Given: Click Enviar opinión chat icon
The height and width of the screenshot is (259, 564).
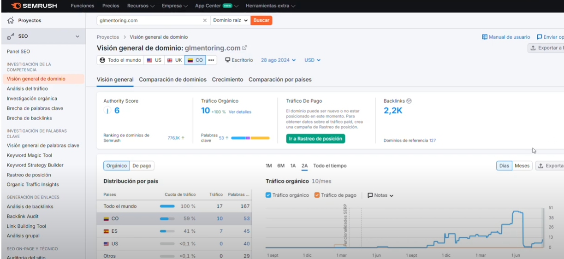Looking at the screenshot, I should click(540, 37).
